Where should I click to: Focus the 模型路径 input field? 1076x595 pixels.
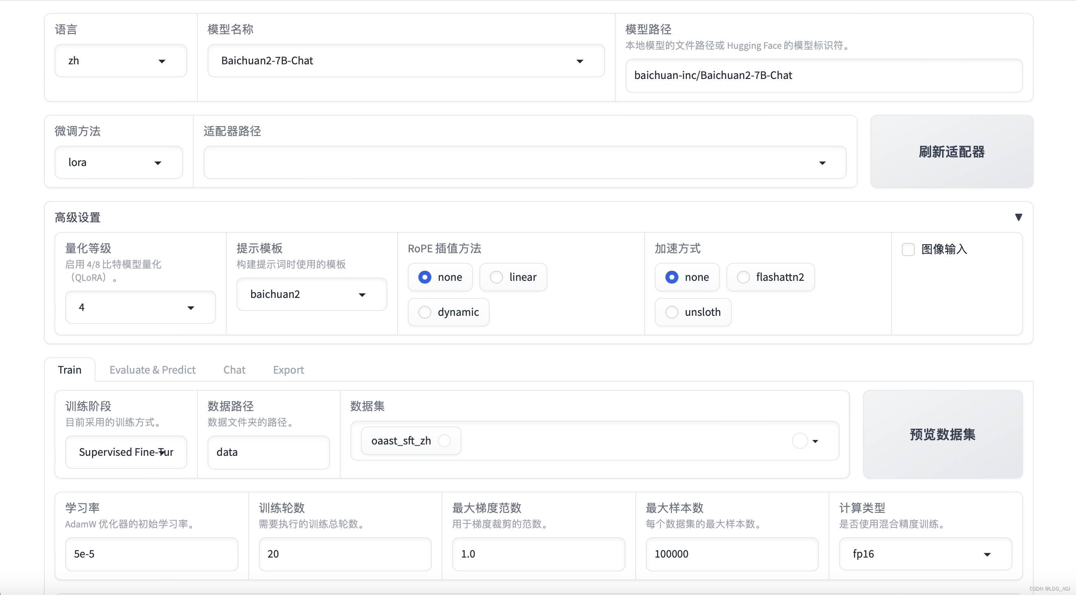pos(824,76)
